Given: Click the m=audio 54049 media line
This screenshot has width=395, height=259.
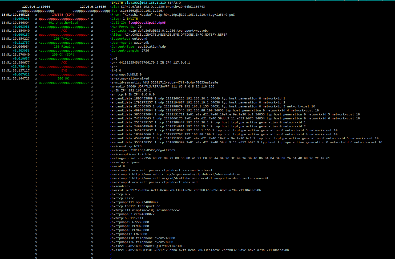Looking at the screenshot, I should (x=163, y=87).
